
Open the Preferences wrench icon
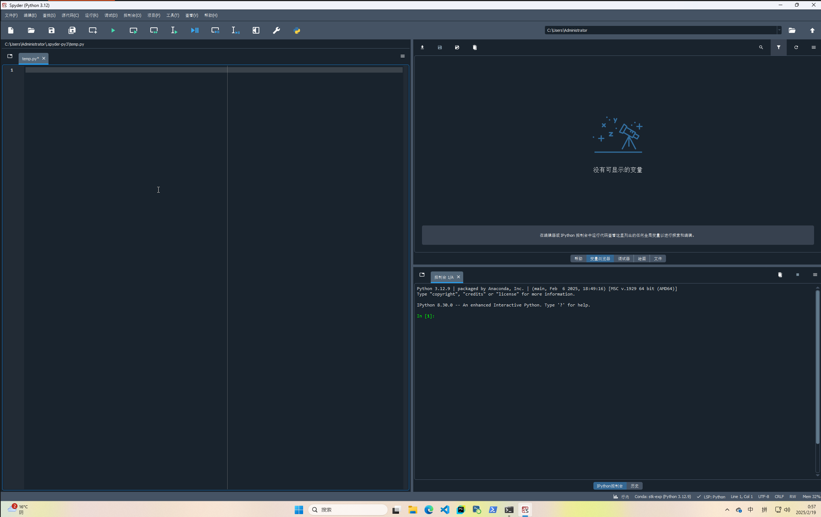coord(276,31)
